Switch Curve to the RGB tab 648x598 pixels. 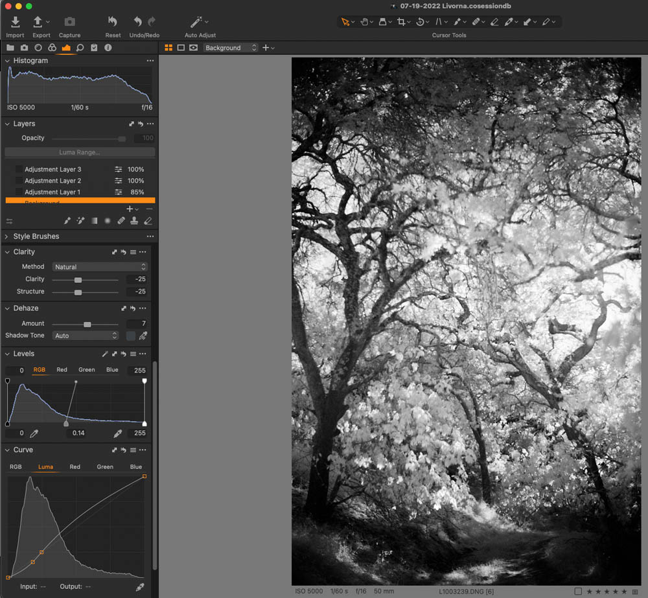point(16,466)
